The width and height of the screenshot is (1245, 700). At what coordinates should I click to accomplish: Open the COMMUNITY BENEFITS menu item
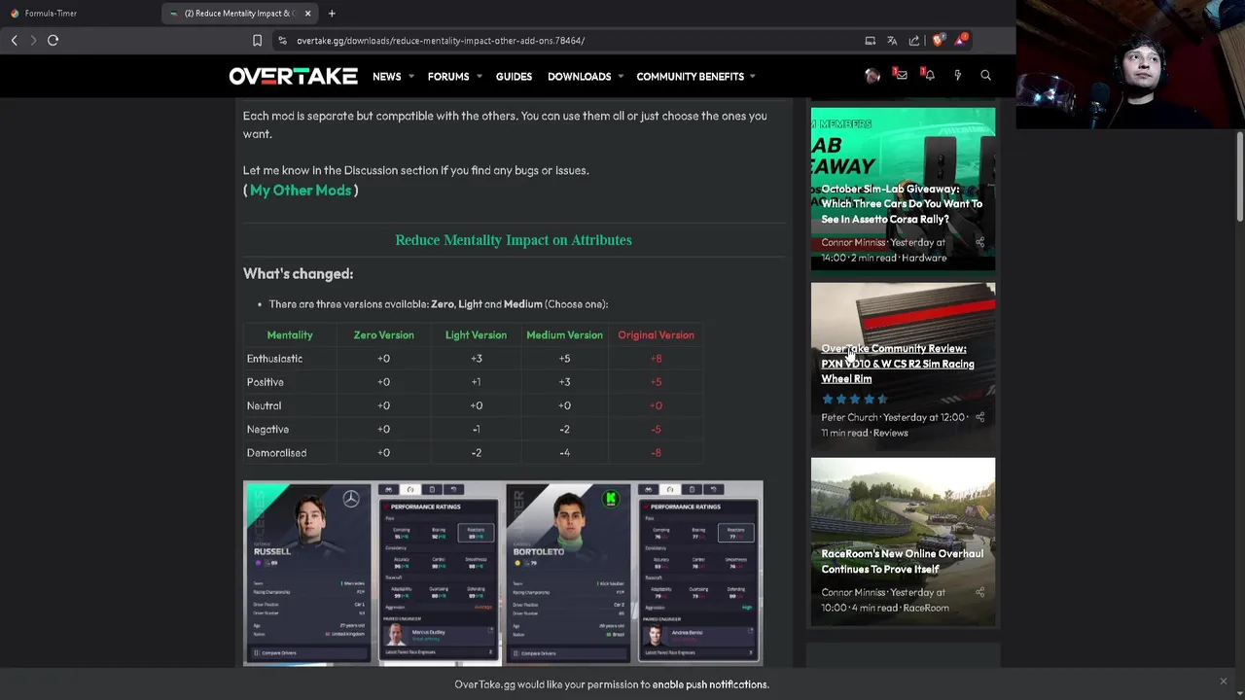point(690,77)
